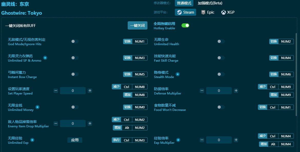Toggle Instant Bow Charge switch

pos(75,74)
